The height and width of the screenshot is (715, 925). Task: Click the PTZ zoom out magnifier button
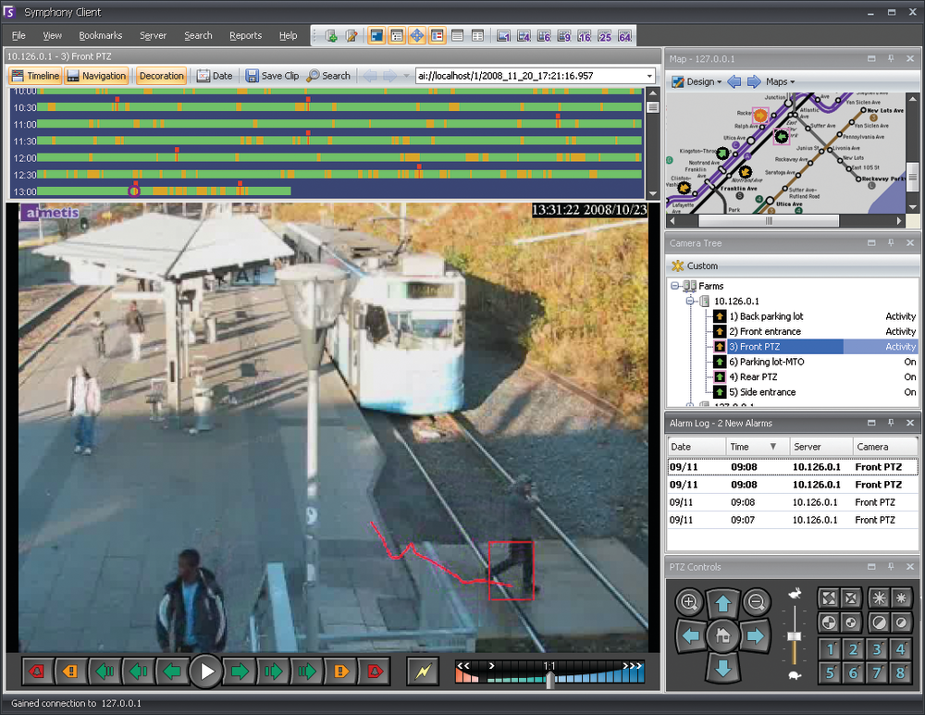click(x=757, y=602)
